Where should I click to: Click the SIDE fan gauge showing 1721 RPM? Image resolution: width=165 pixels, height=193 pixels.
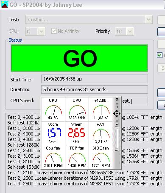pos(101,157)
